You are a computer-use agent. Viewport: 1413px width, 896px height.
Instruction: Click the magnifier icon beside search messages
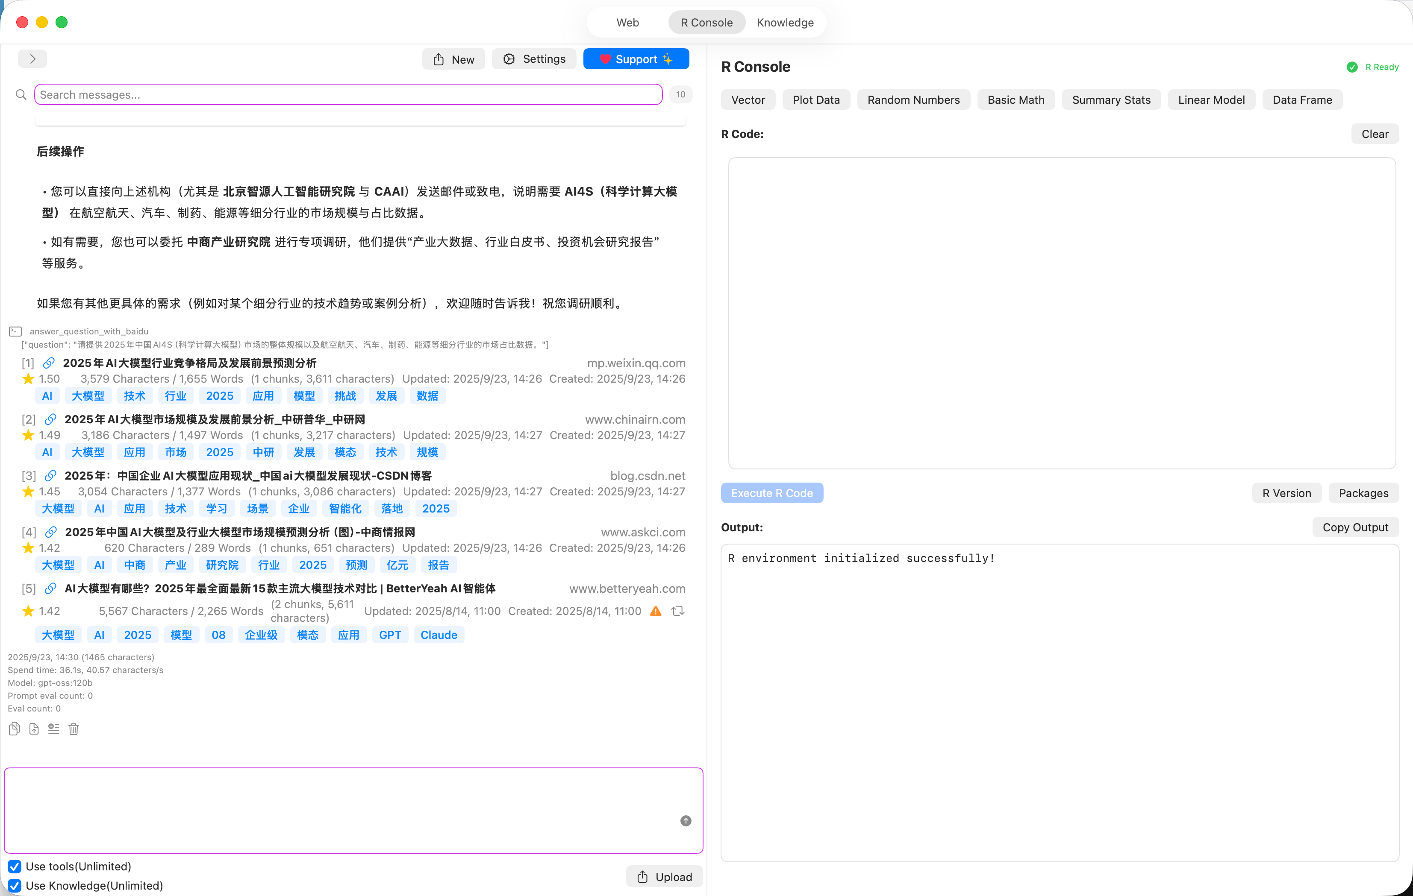(x=21, y=94)
